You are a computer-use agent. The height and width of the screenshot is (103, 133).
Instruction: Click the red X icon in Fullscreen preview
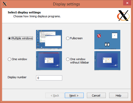point(99,36)
